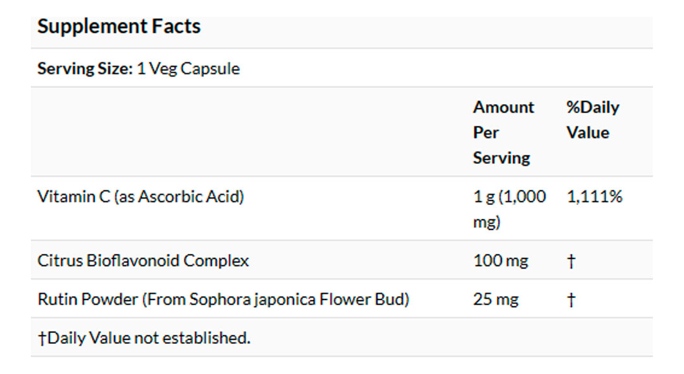Click the dagger symbol starting the footnote
Viewport: 684px width, 374px height.
tap(42, 338)
